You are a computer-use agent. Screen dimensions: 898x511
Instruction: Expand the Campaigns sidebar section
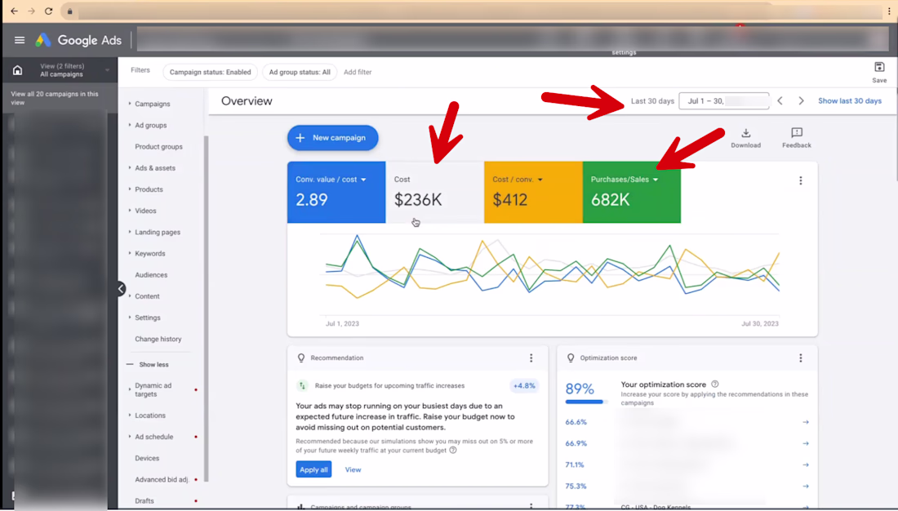130,104
